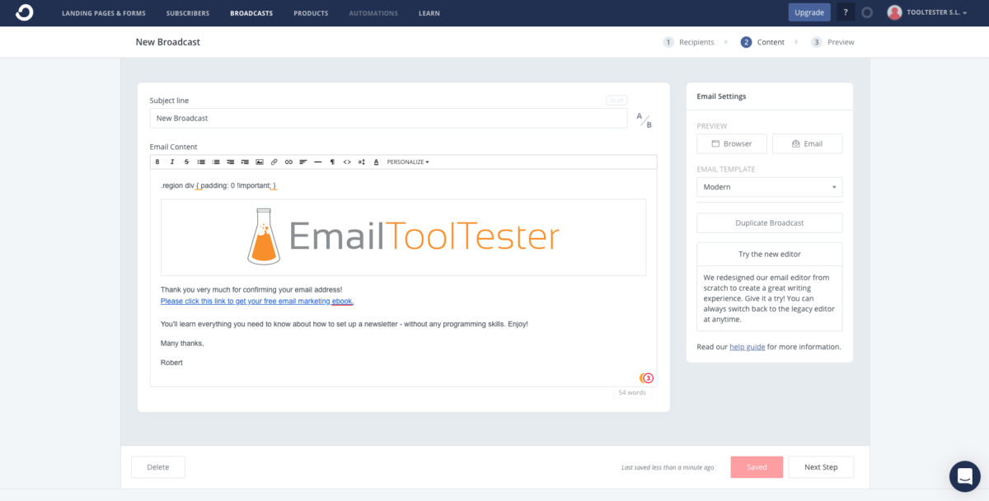The height and width of the screenshot is (501, 989).
Task: Open the chat support bubble
Action: click(964, 476)
